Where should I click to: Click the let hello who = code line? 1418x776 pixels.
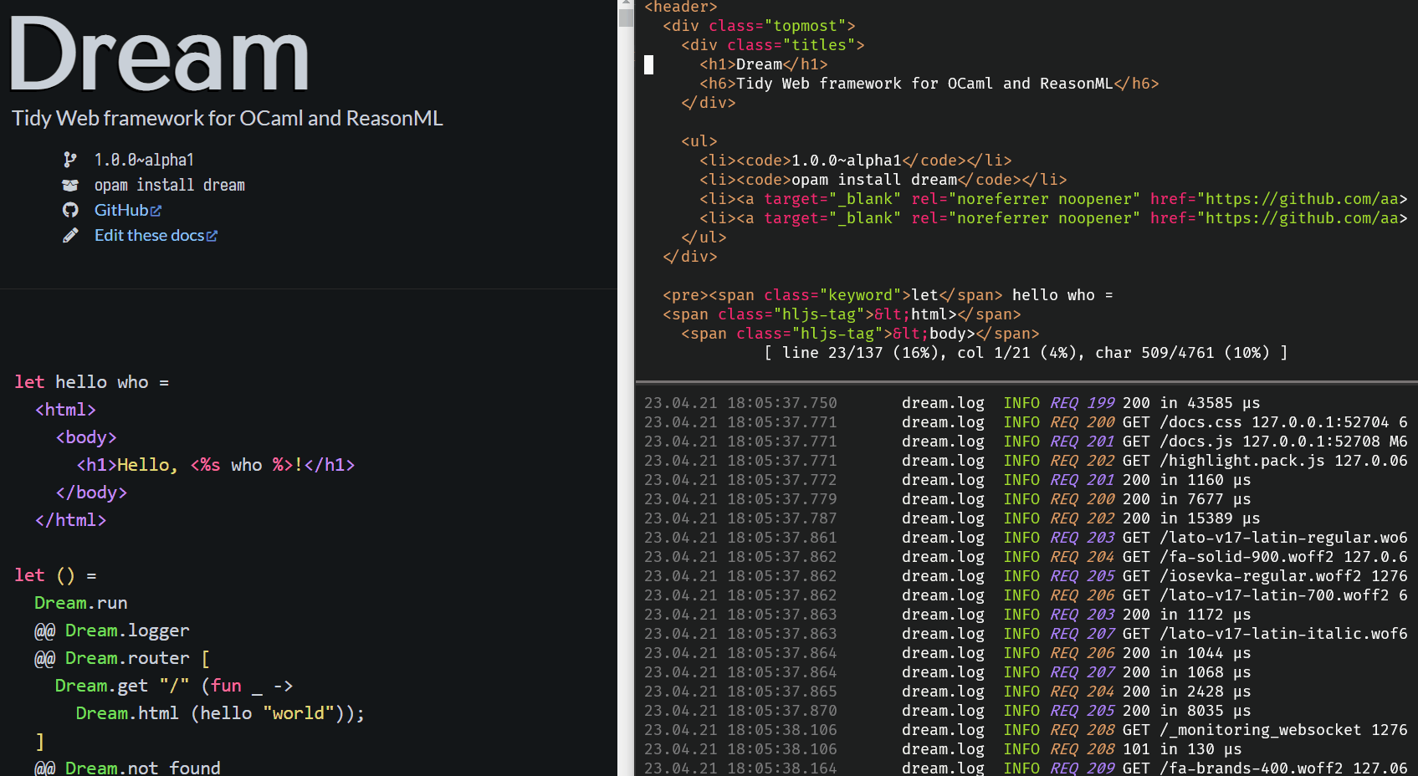click(x=92, y=382)
